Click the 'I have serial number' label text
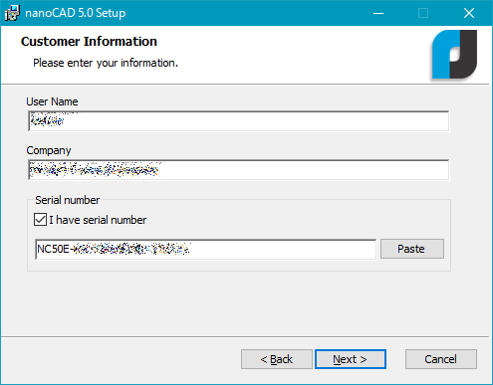The height and width of the screenshot is (385, 493). 98,220
